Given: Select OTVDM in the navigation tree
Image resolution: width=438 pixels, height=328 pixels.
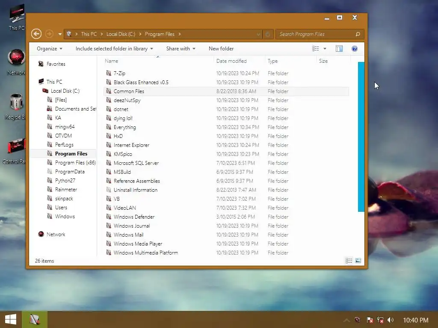Looking at the screenshot, I should pyautogui.click(x=63, y=135).
